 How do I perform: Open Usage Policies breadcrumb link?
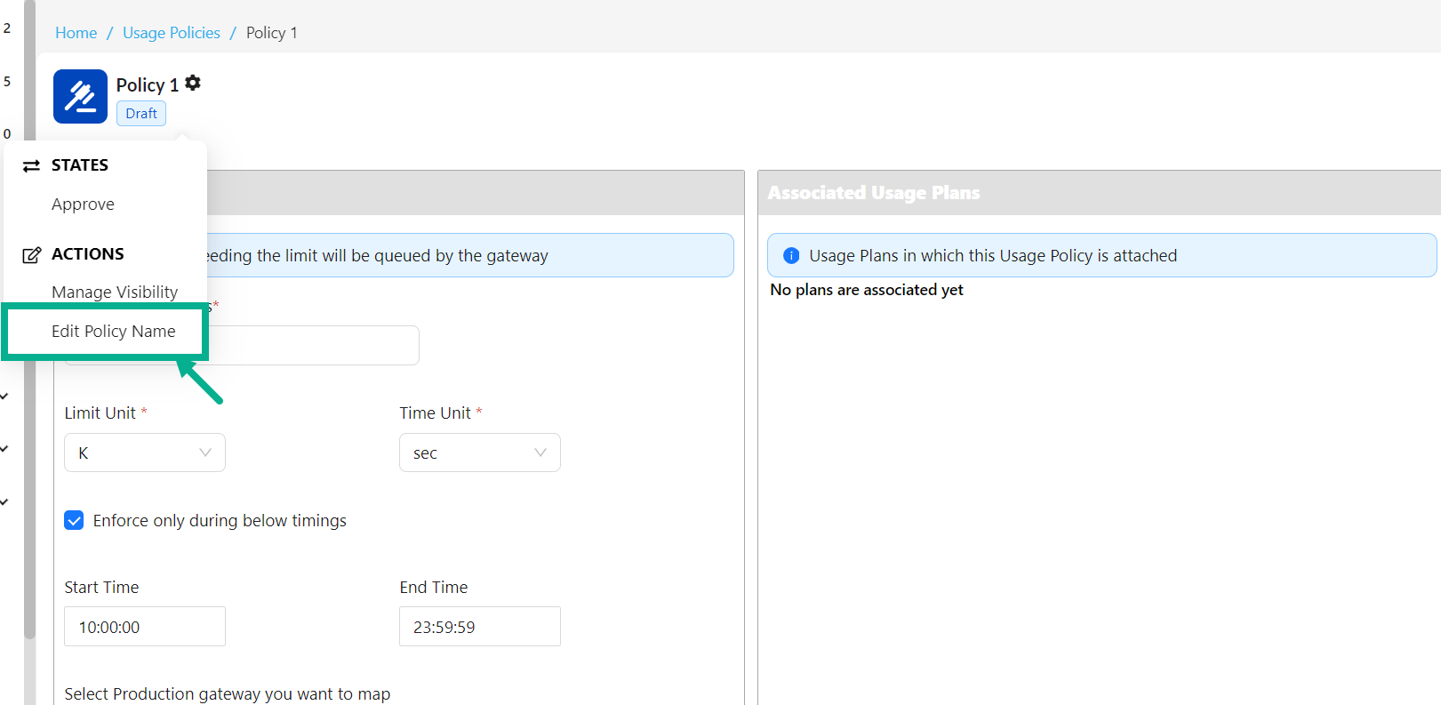tap(172, 33)
